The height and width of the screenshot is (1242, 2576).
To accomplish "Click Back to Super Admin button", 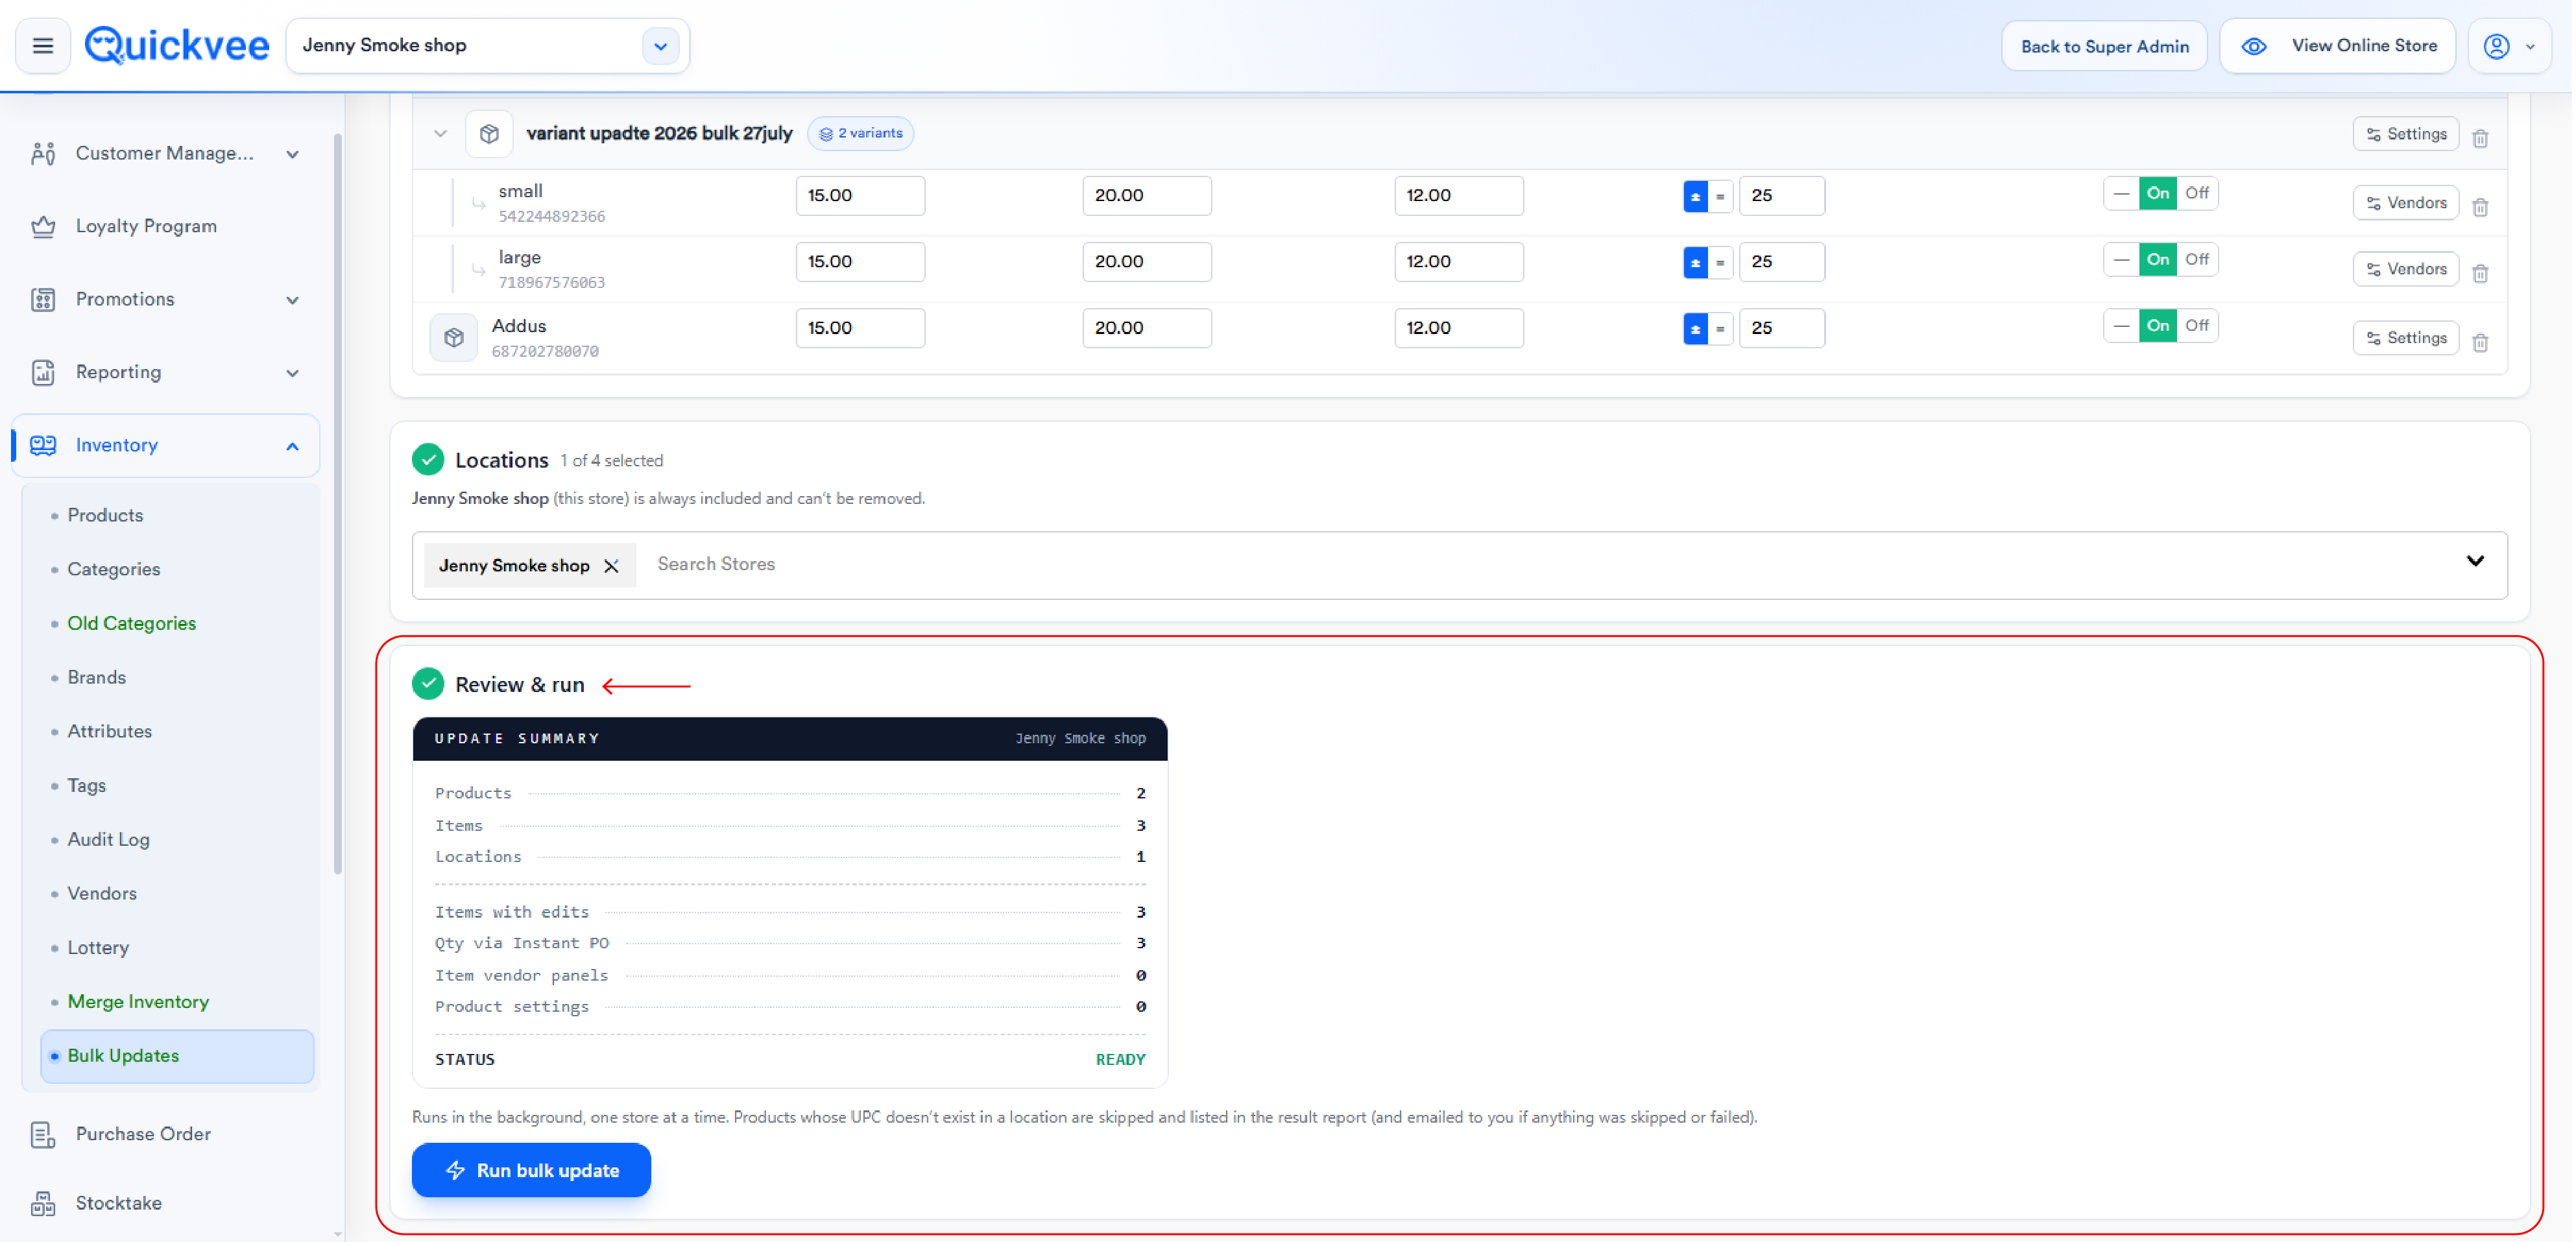I will coord(2104,46).
